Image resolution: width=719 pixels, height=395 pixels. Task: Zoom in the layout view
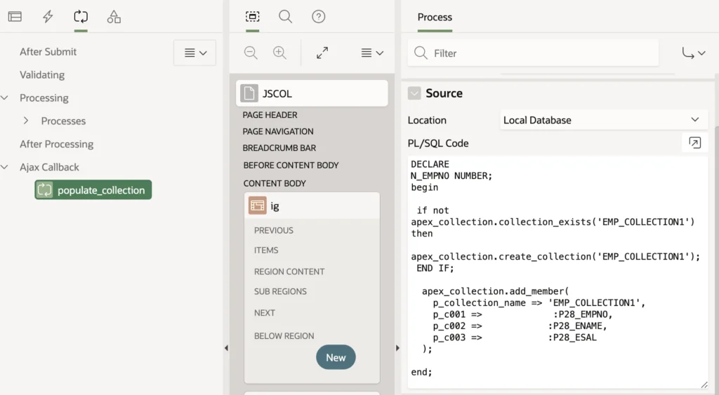tap(279, 53)
